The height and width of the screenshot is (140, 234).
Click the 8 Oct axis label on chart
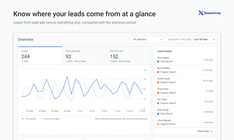point(105,111)
